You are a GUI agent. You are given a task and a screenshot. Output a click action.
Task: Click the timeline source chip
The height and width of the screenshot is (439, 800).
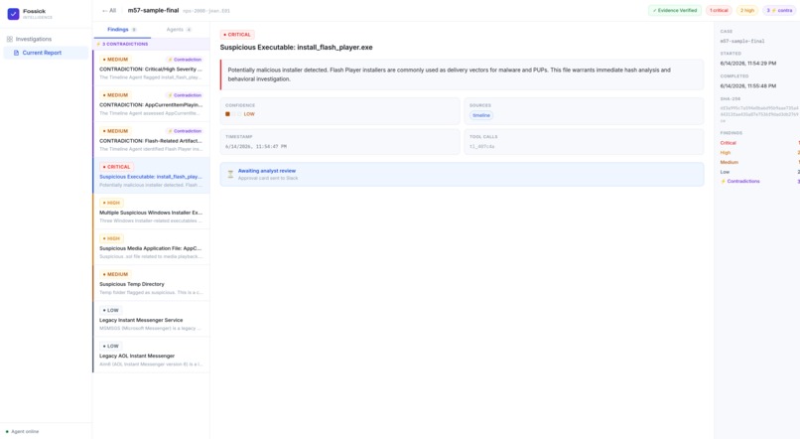tap(481, 115)
